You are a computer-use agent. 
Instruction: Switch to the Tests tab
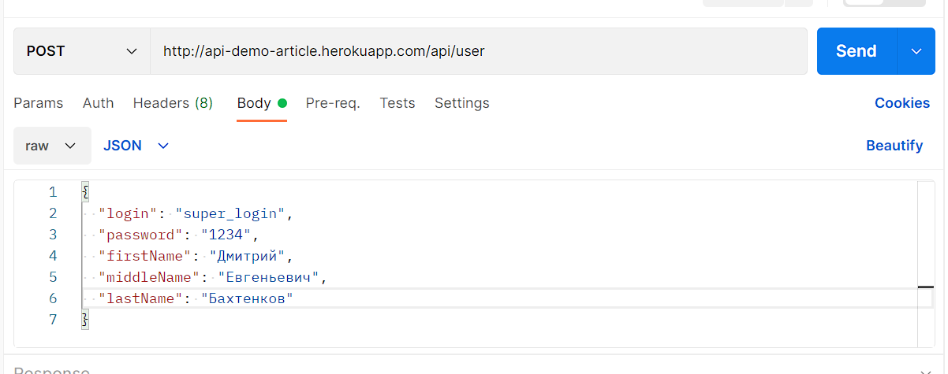(x=397, y=103)
